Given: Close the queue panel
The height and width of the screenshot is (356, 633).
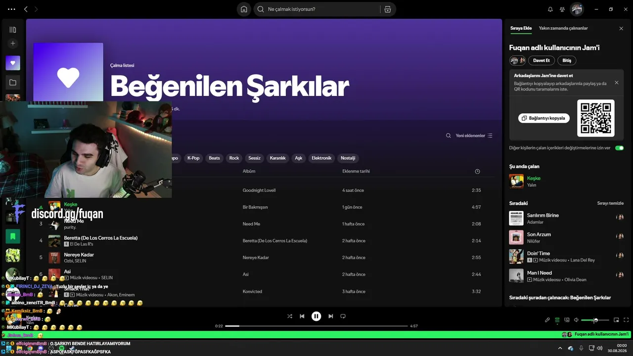Looking at the screenshot, I should click(x=621, y=29).
